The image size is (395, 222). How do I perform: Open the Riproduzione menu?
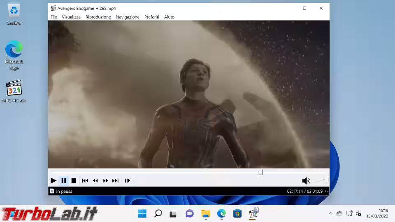tap(98, 17)
